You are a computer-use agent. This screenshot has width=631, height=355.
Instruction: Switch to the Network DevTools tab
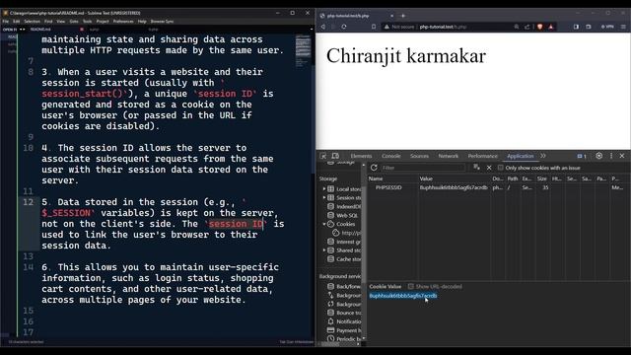point(449,156)
